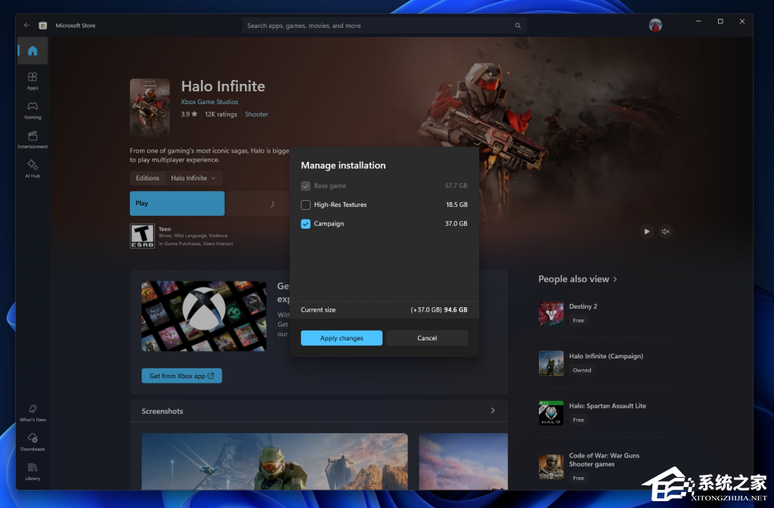Open the Downloads section

[33, 442]
